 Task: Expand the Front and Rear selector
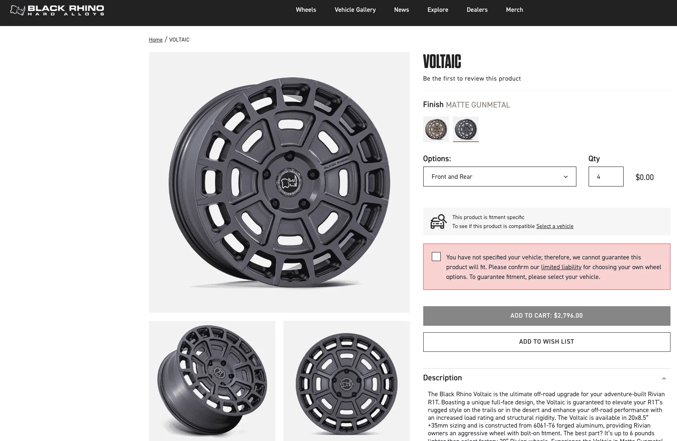pyautogui.click(x=499, y=176)
